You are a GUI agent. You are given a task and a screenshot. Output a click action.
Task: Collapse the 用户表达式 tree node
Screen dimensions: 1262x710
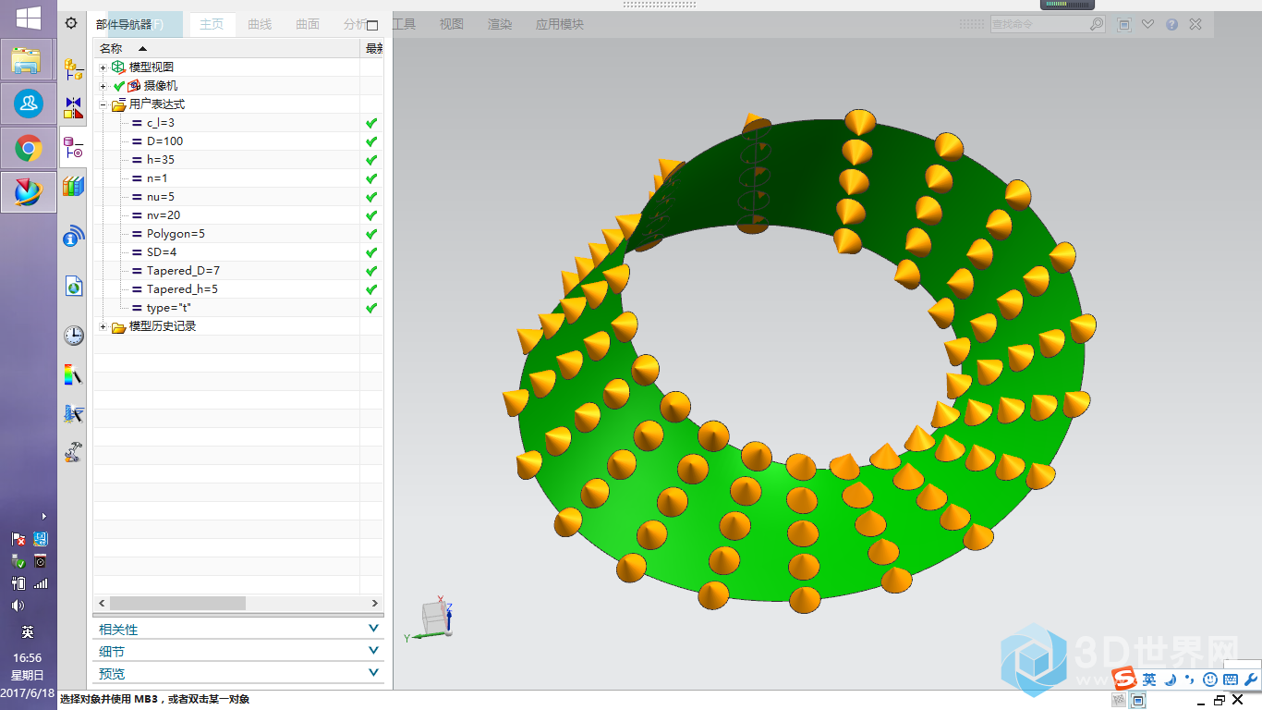pyautogui.click(x=103, y=104)
